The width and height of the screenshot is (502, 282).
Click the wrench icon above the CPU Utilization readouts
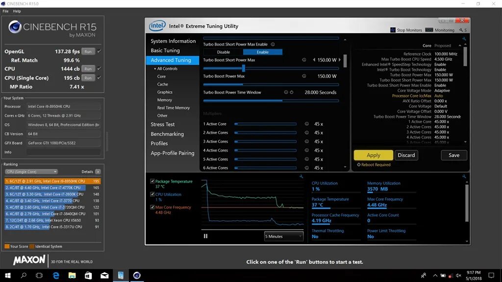pyautogui.click(x=464, y=176)
